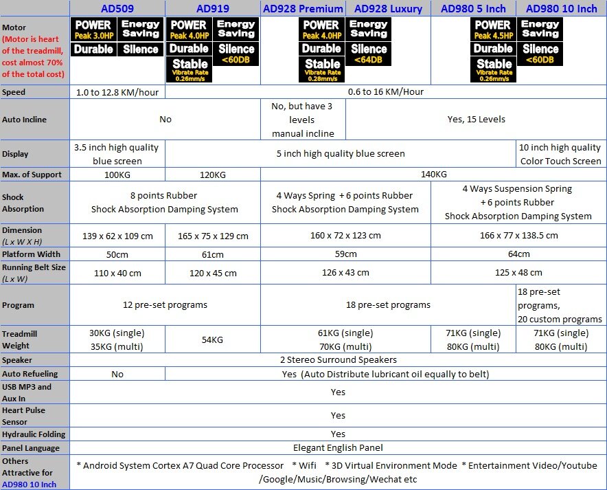Select the '0.6 to 16 KM/Hour' cell
The height and width of the screenshot is (490, 607).
386,92
